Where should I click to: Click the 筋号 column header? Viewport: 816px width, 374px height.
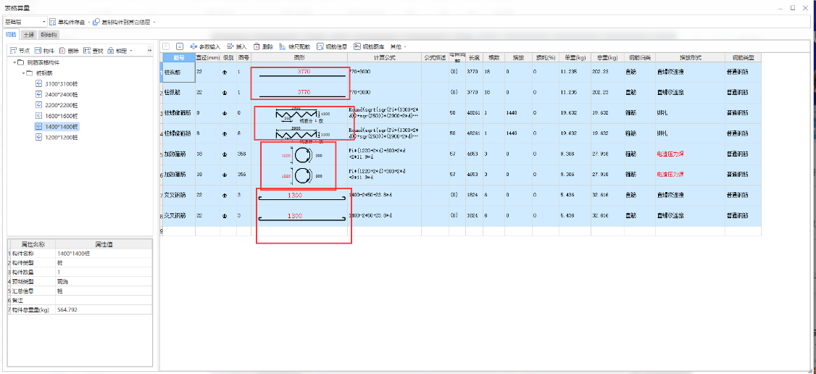pyautogui.click(x=178, y=57)
